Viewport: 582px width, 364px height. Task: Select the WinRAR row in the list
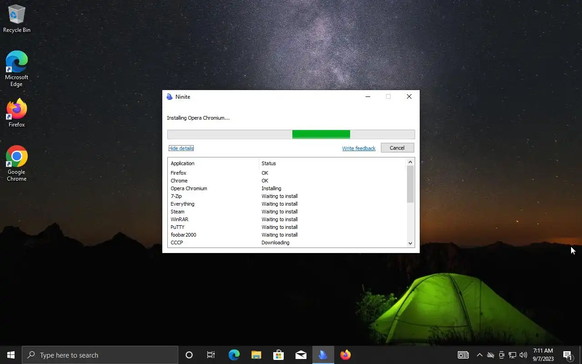coord(286,219)
